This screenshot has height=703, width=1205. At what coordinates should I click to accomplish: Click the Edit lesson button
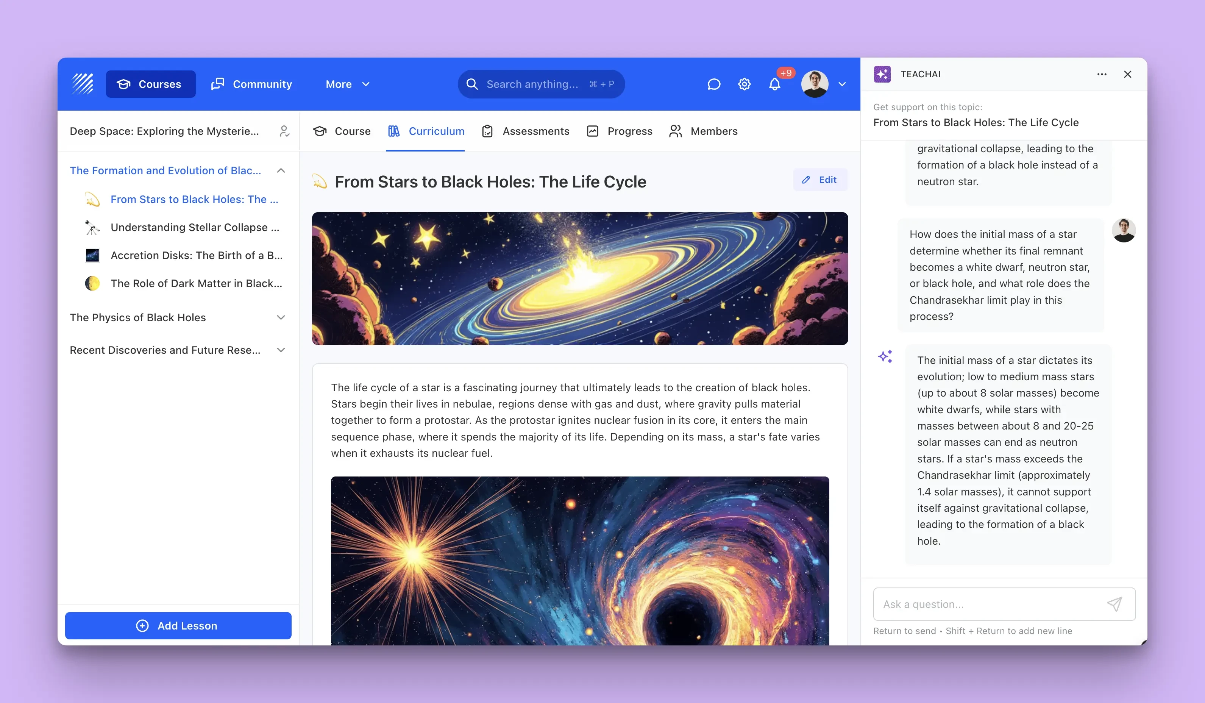(x=820, y=180)
